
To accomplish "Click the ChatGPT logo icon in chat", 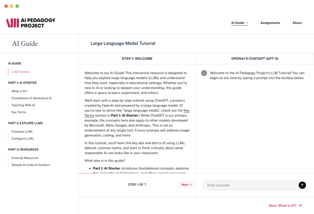I will 204,73.
